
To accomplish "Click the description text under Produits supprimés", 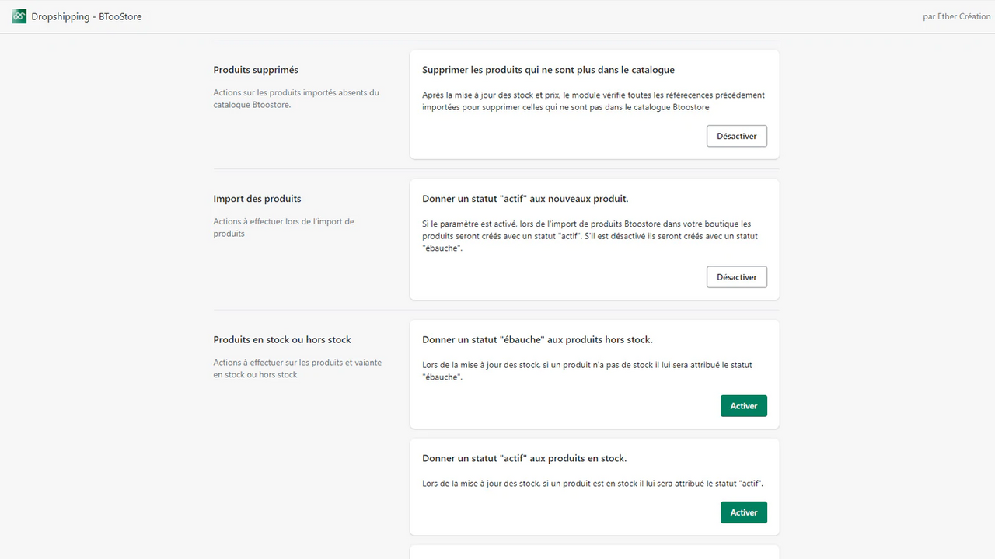I will 296,98.
